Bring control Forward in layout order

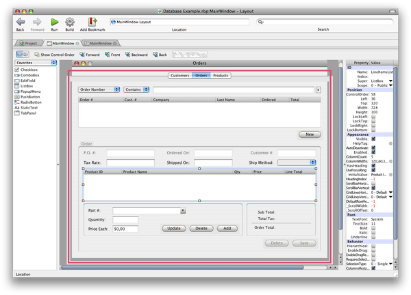click(83, 54)
